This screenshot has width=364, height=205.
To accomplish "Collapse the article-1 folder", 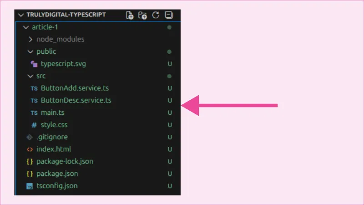I will tap(25, 27).
